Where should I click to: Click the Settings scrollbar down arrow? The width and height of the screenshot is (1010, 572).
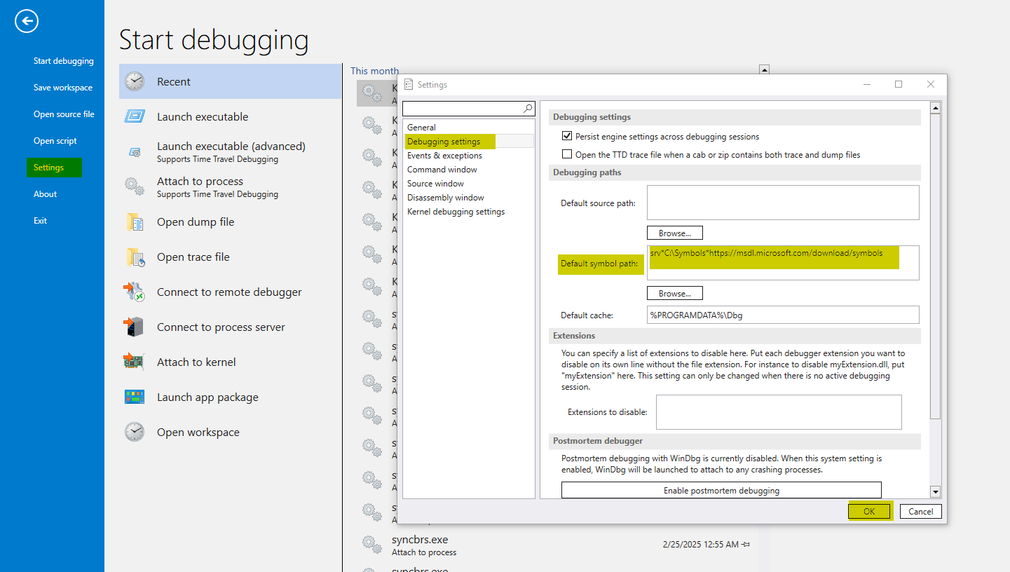[935, 492]
